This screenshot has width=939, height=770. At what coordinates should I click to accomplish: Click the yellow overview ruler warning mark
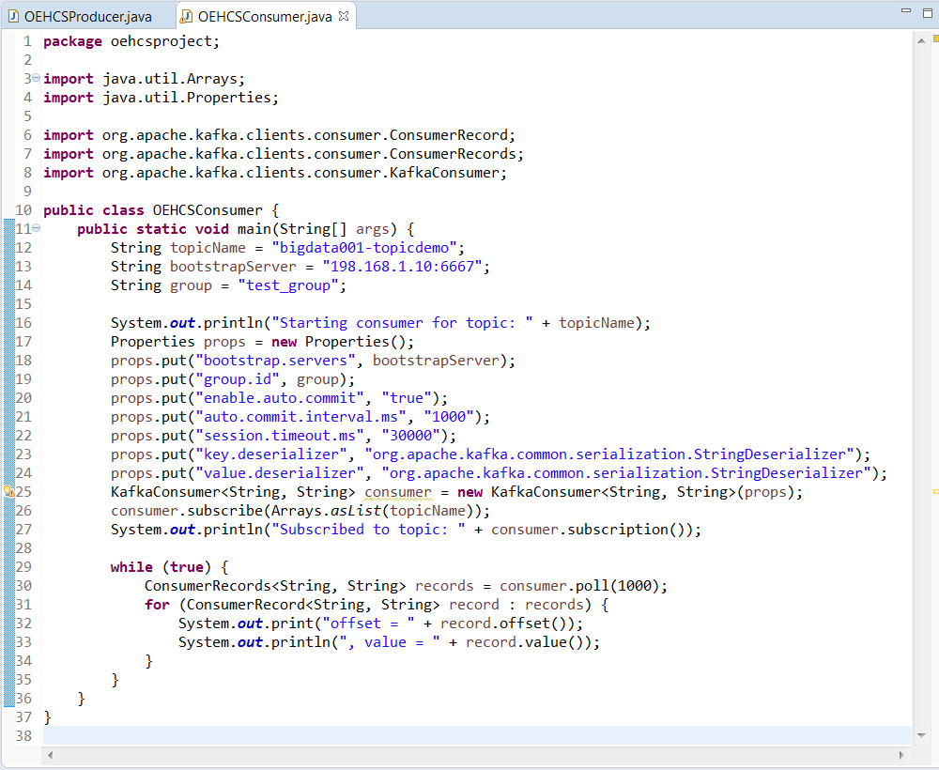[x=935, y=491]
